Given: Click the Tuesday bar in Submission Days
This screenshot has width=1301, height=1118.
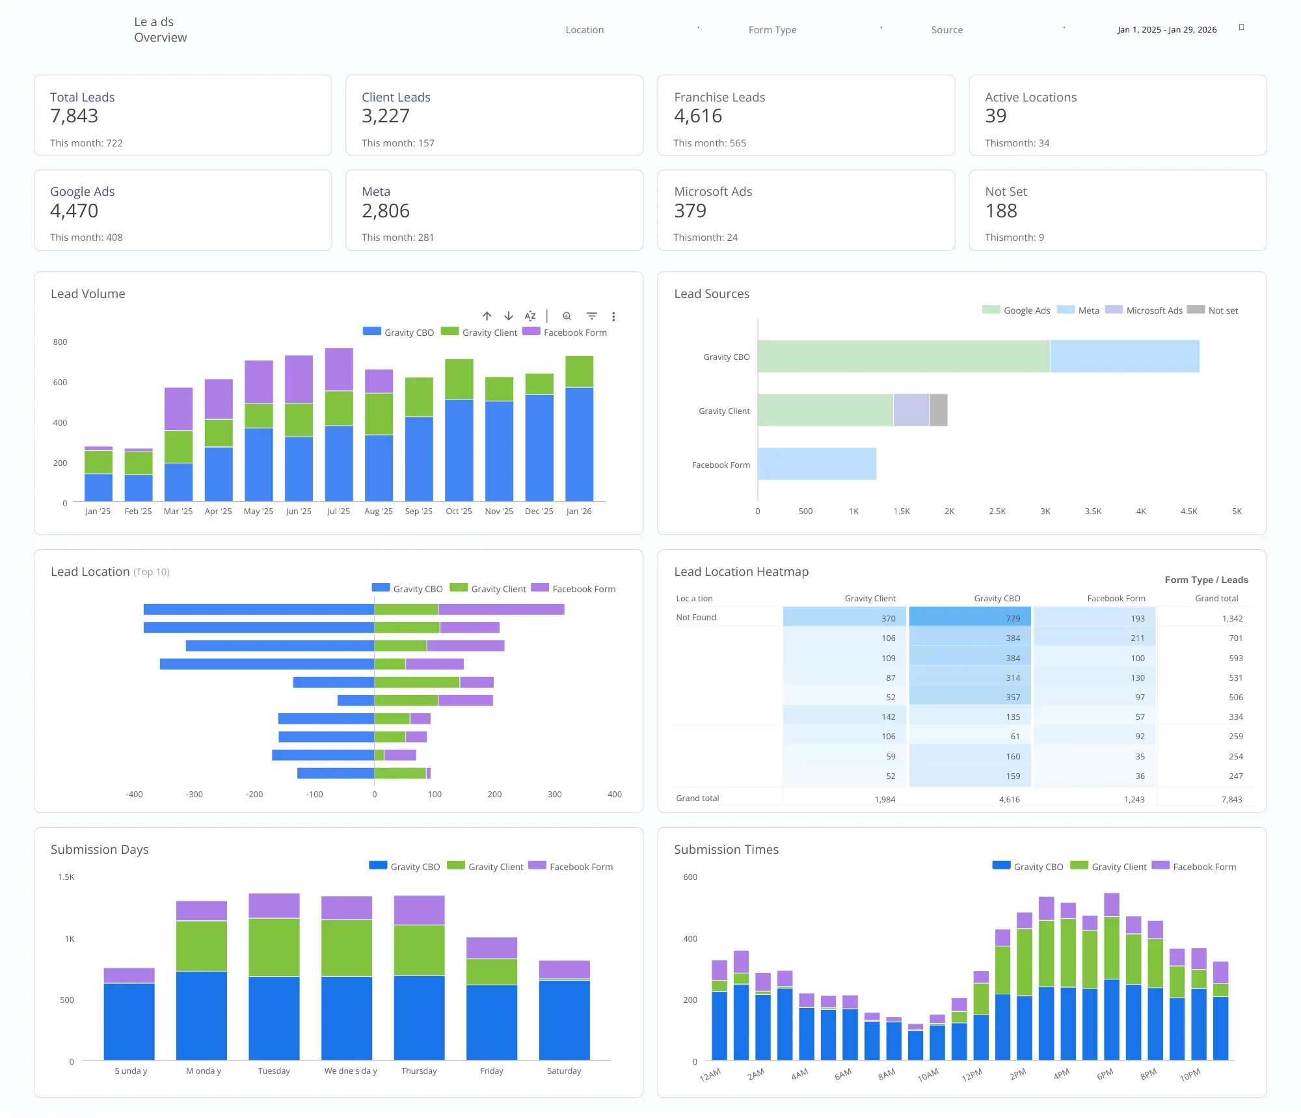Looking at the screenshot, I should (x=274, y=976).
